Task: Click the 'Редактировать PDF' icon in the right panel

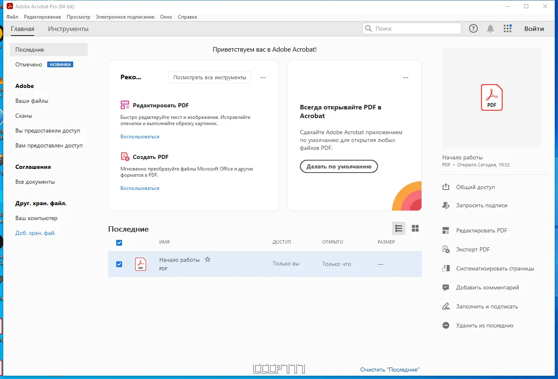Action: [x=446, y=230]
